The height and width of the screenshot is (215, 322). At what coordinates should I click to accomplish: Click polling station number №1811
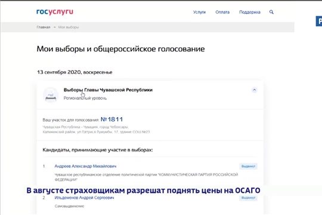(x=112, y=119)
